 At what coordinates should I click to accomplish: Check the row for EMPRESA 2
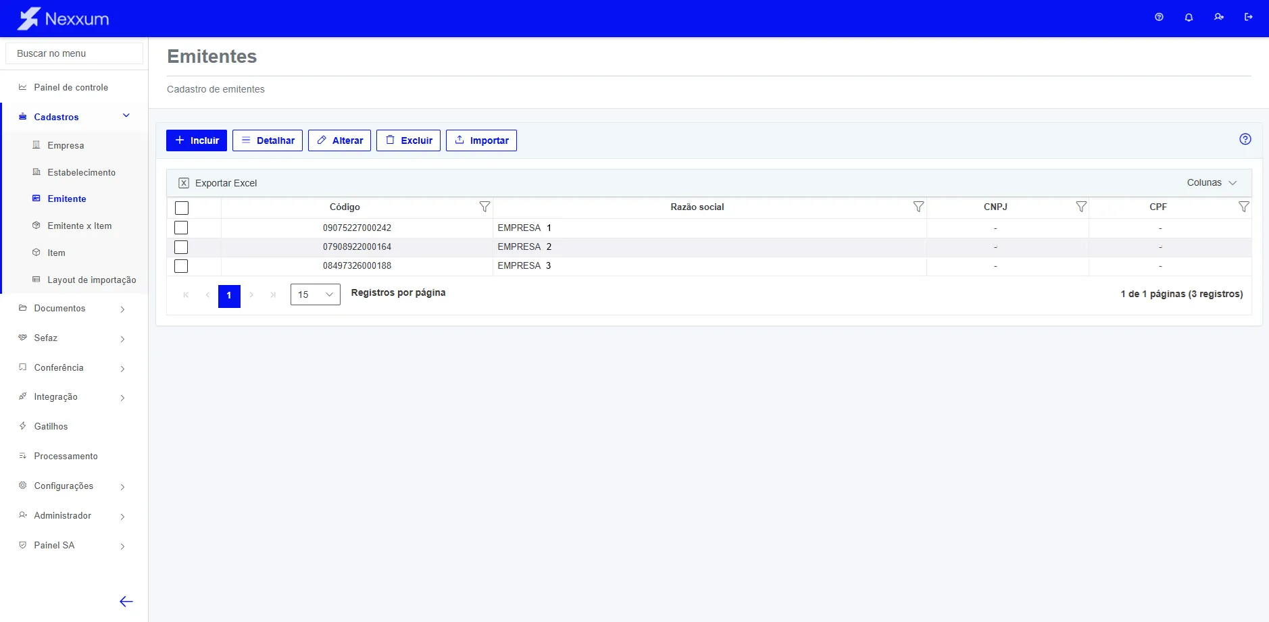181,247
